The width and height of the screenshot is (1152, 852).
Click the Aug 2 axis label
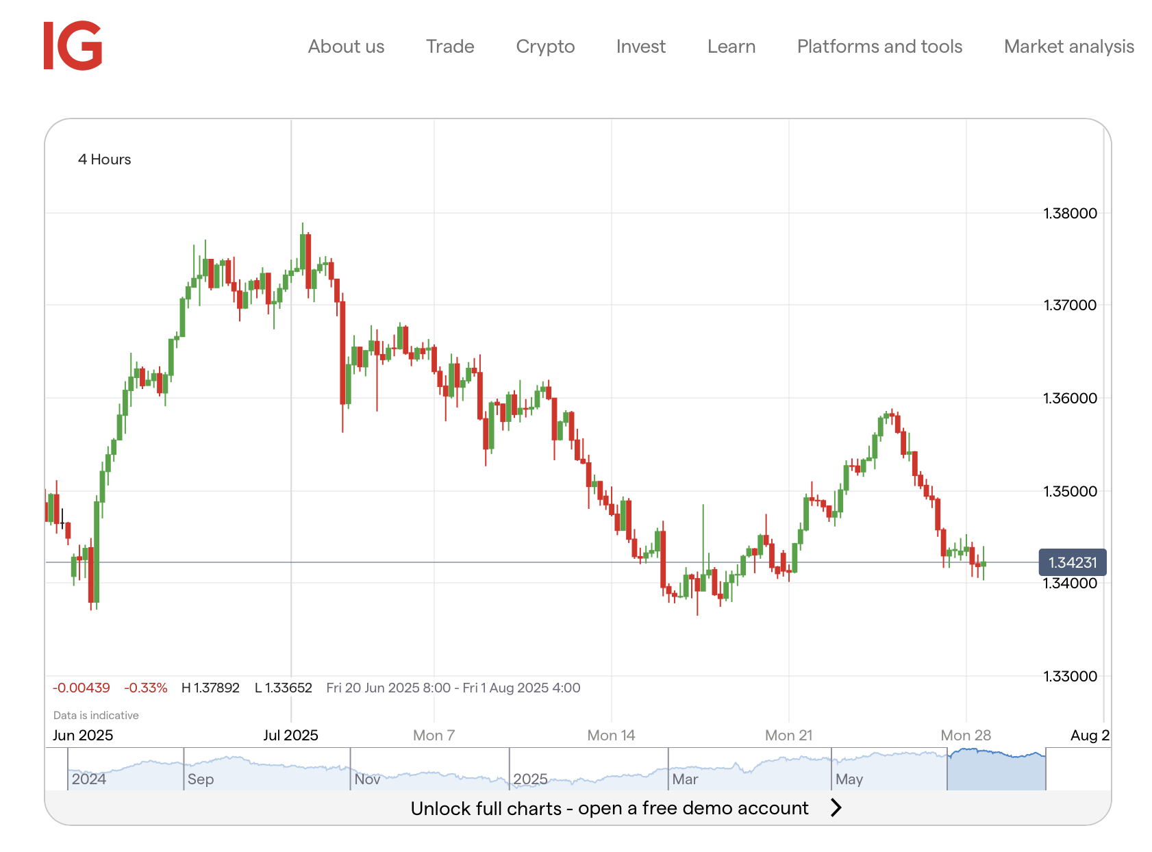(1090, 736)
